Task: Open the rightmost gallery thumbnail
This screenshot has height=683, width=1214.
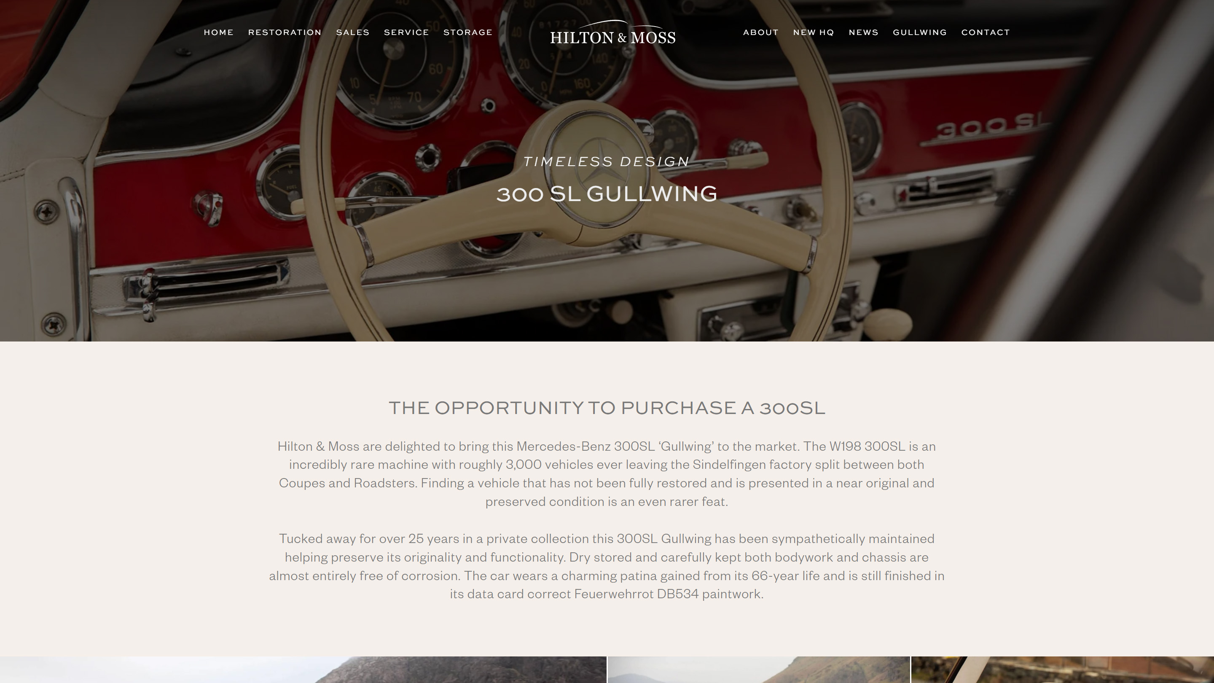Action: [1063, 670]
